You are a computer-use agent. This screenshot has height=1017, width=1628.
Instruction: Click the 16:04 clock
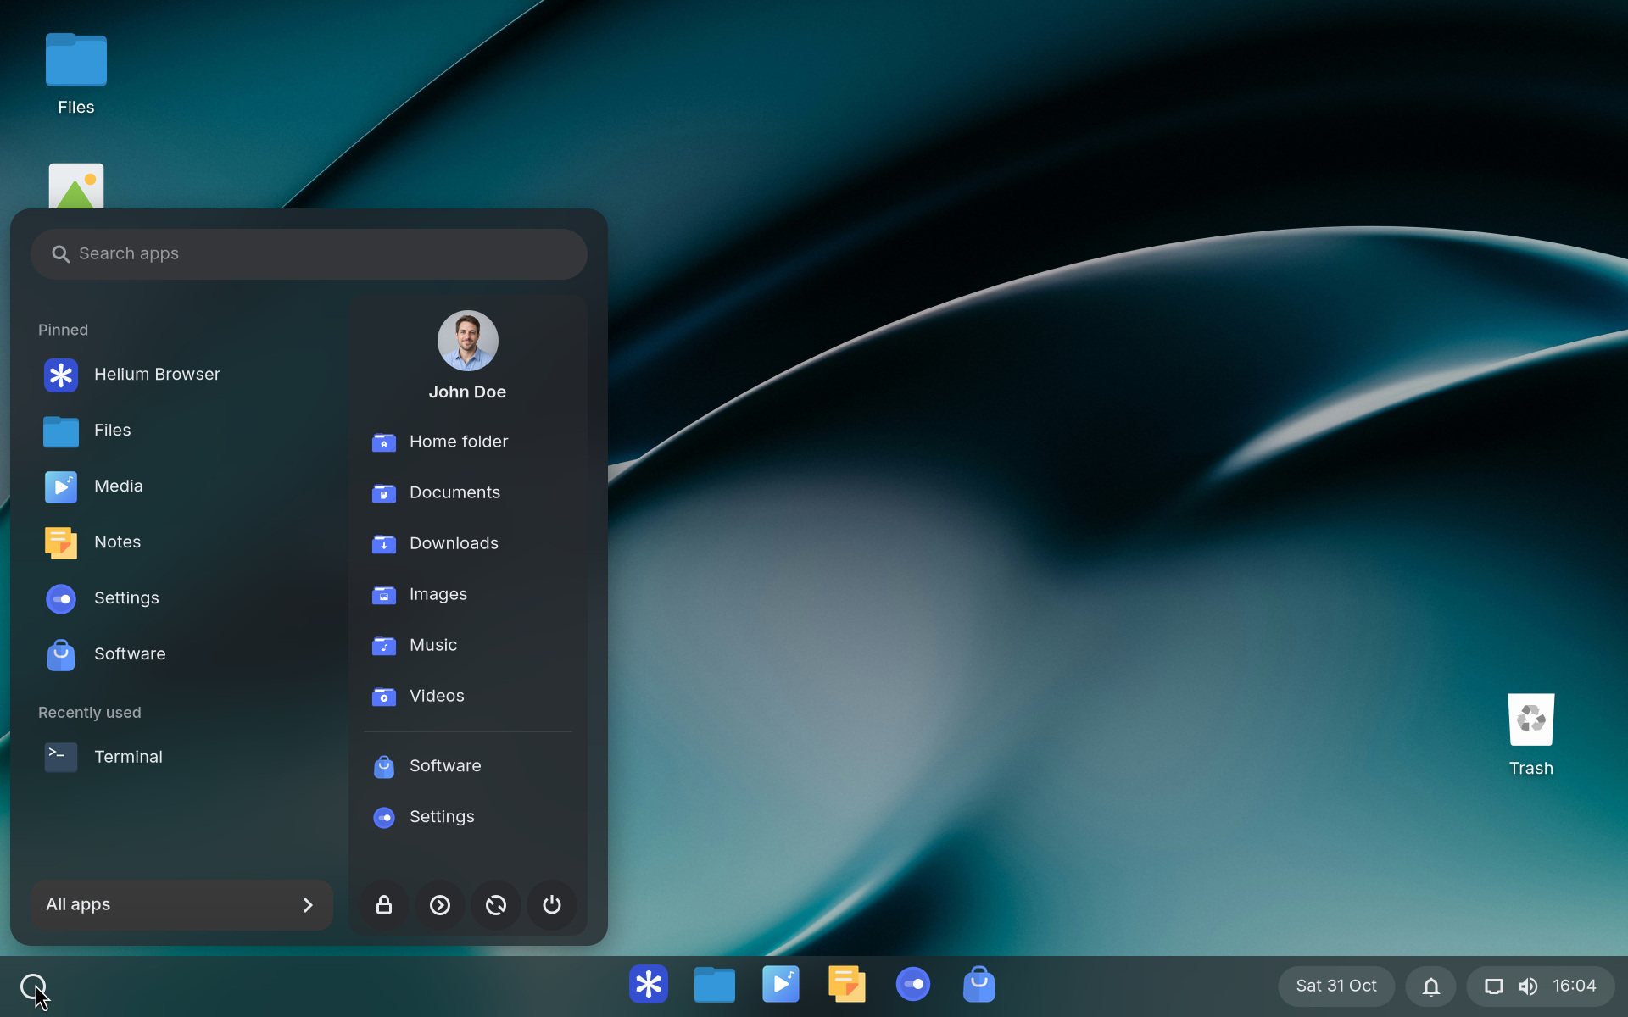tap(1575, 986)
